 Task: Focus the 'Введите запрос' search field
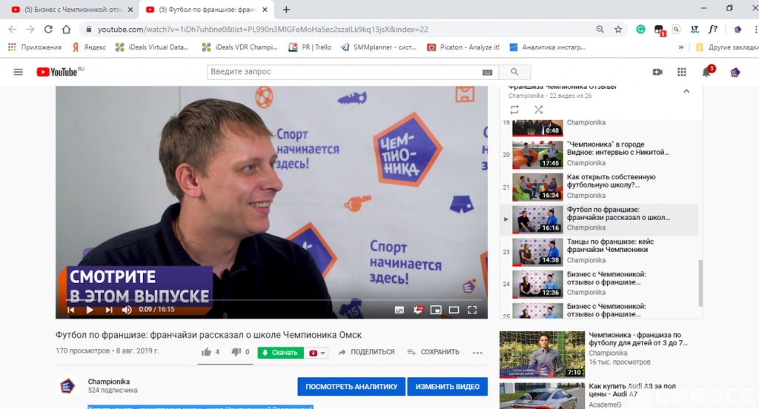pos(345,72)
